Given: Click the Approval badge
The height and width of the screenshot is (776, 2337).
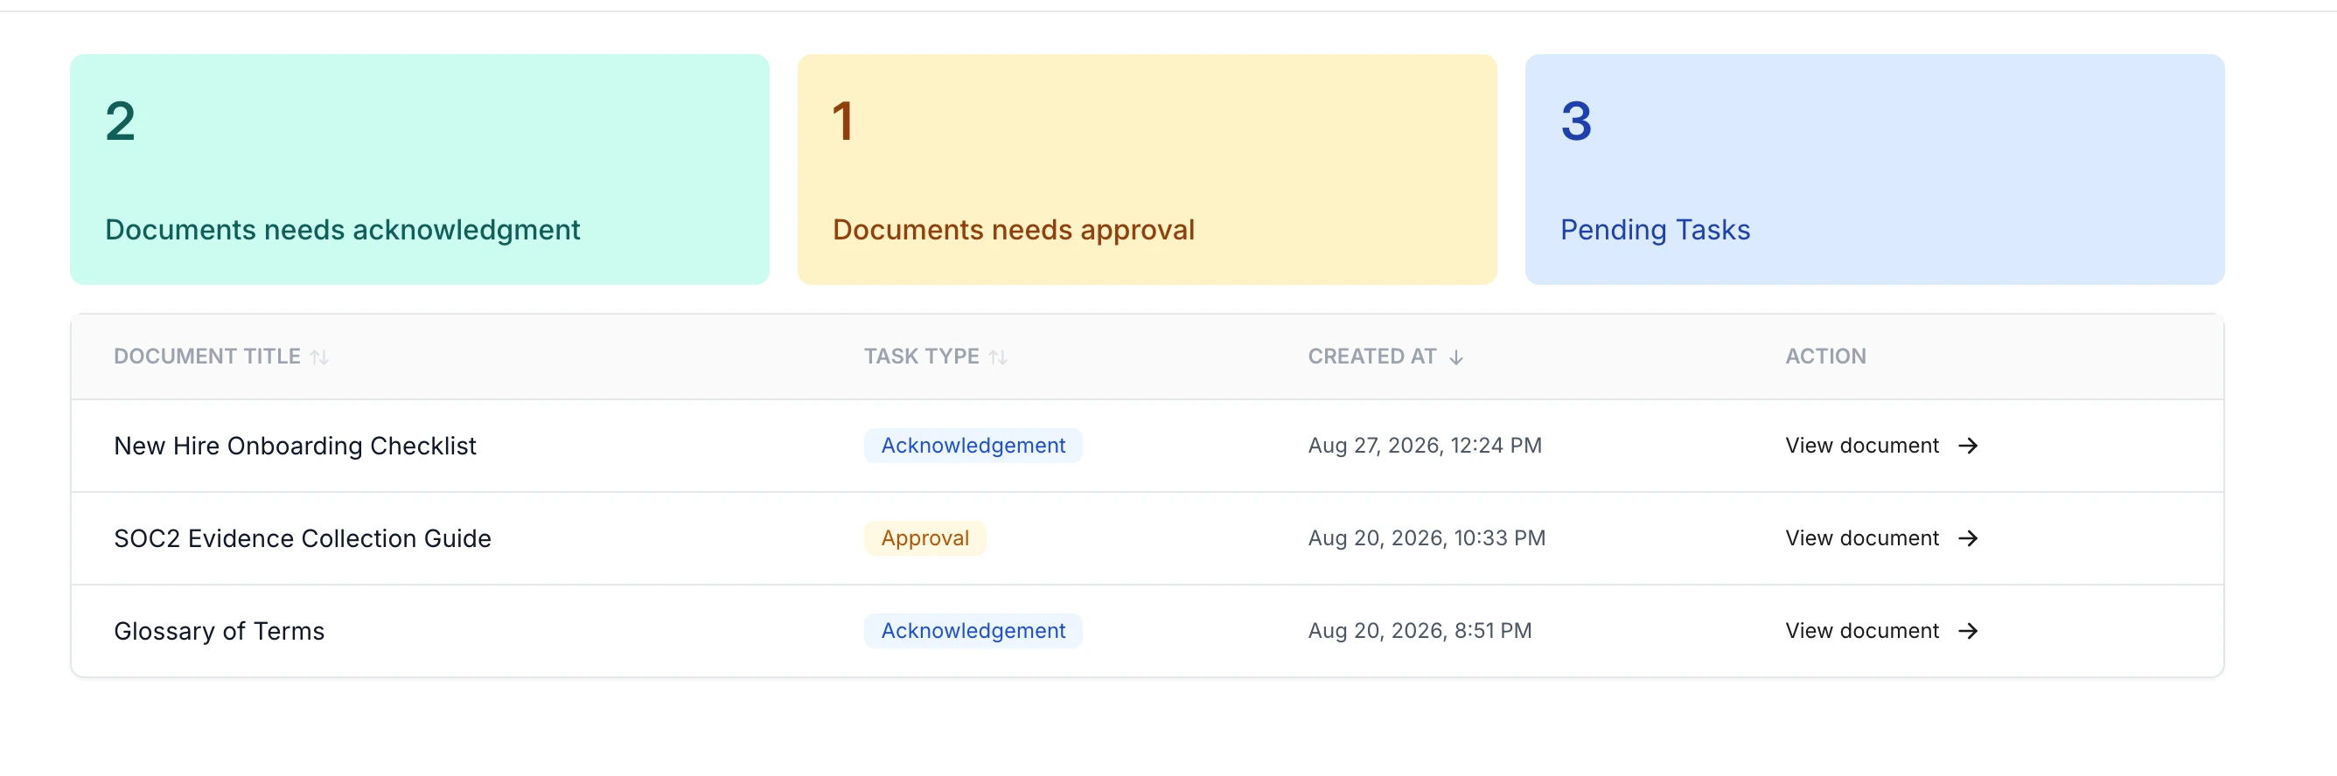Looking at the screenshot, I should pos(924,538).
